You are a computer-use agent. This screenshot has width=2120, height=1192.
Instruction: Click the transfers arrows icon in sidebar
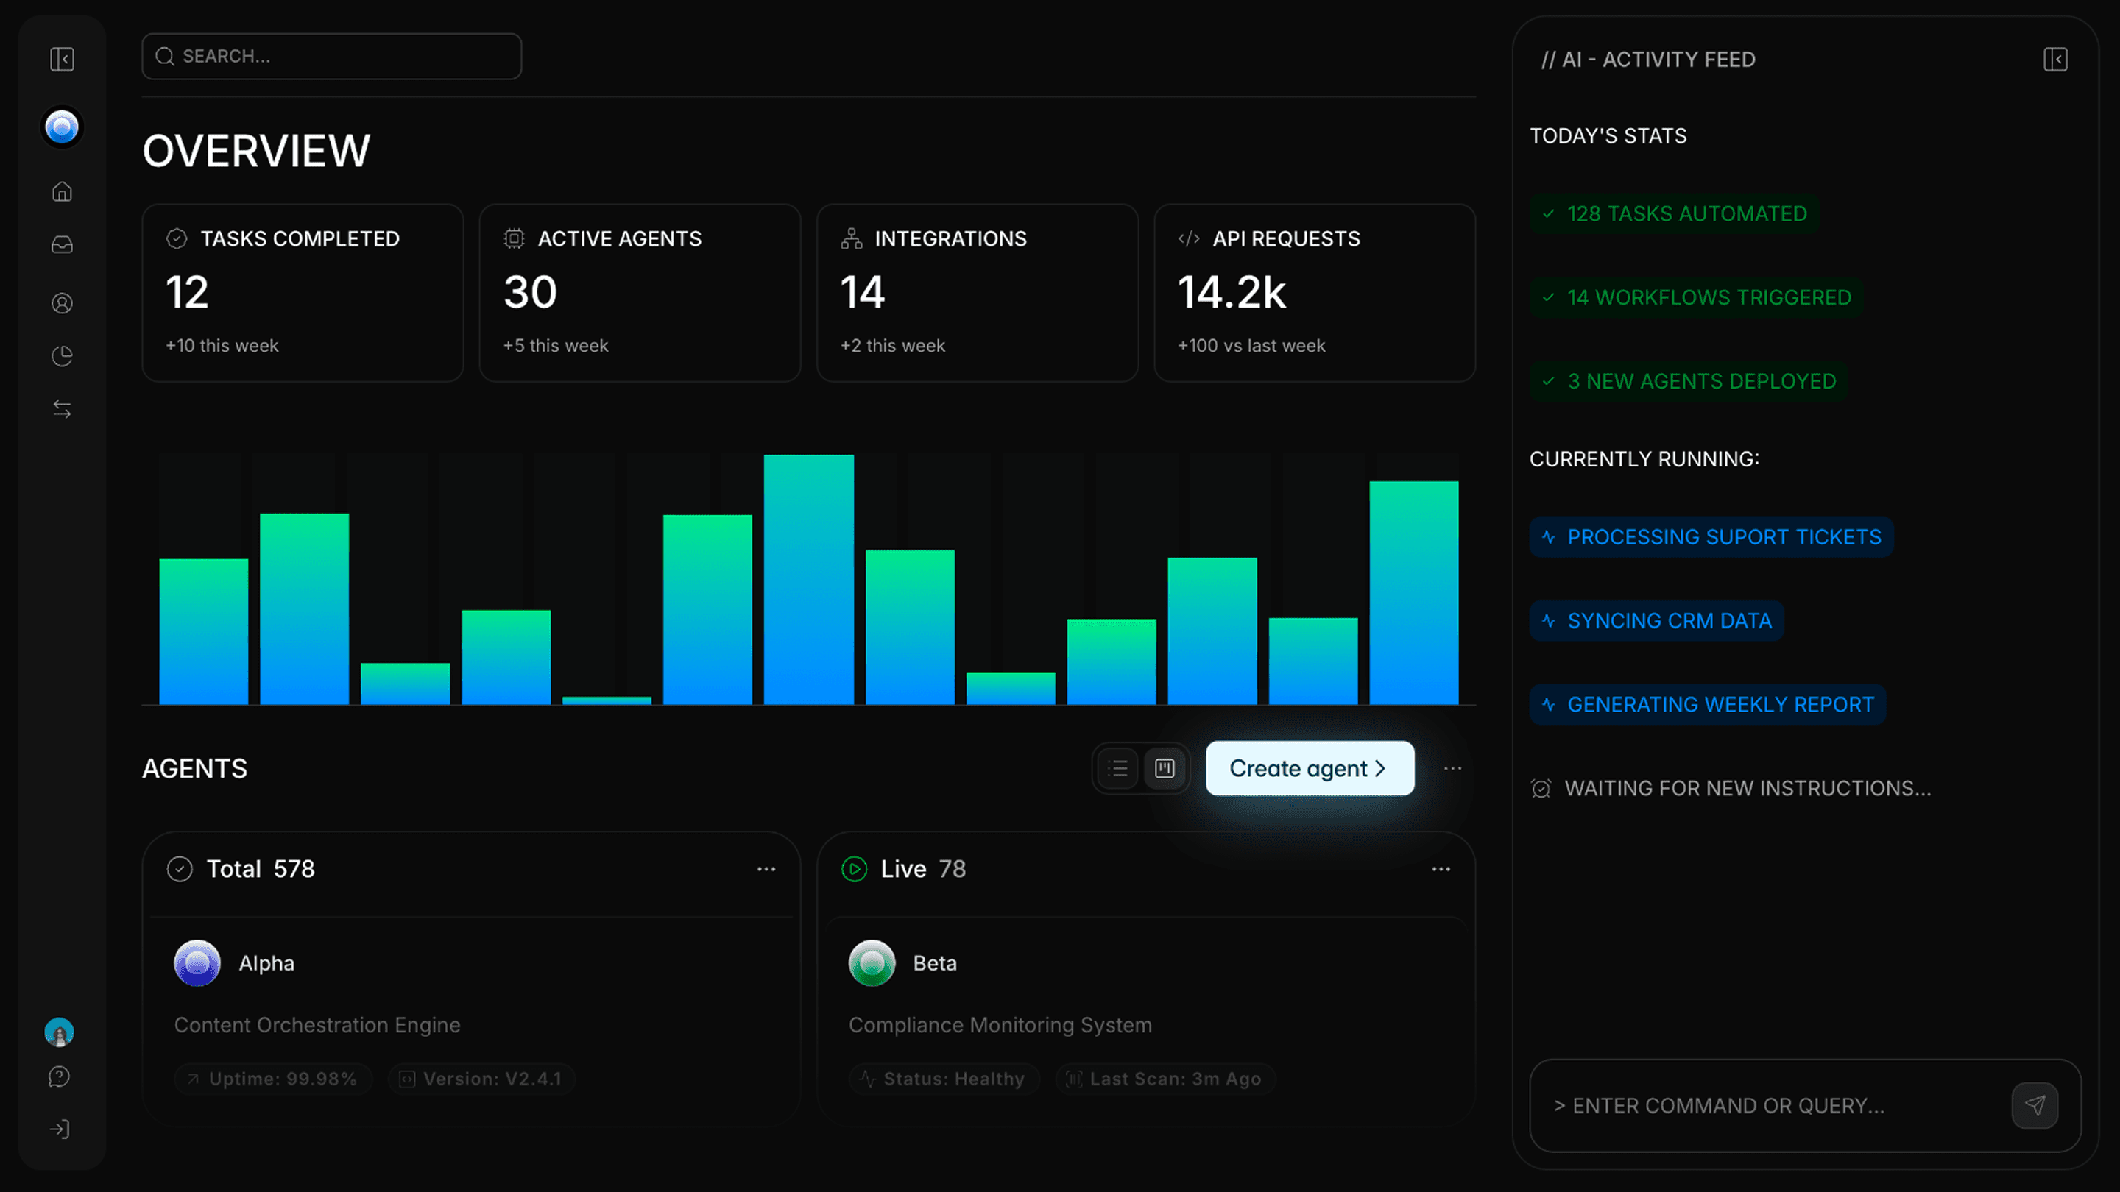point(62,409)
